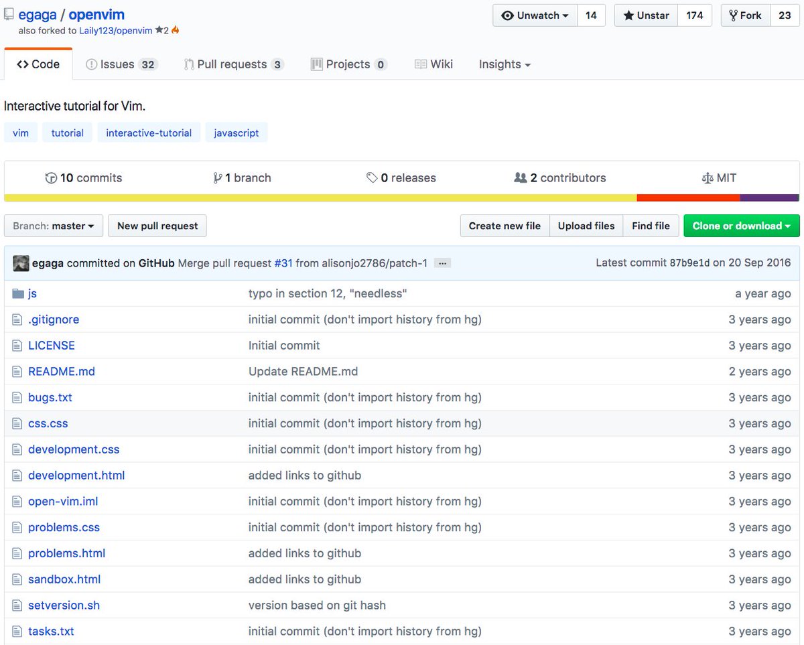Click the file icon next to open-vim.iml
This screenshot has height=645, width=804.
(17, 501)
